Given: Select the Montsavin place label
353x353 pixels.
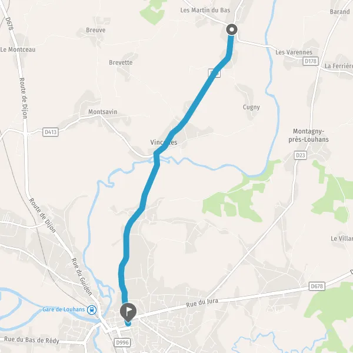Looking at the screenshot, I should 102,112.
